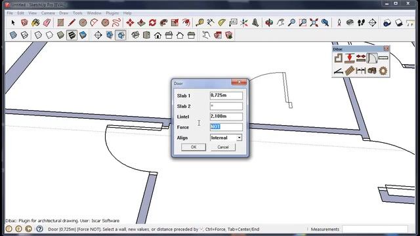Image resolution: width=420 pixels, height=236 pixels.
Task: Choose the Polygon drawing tool
Action: click(x=105, y=23)
